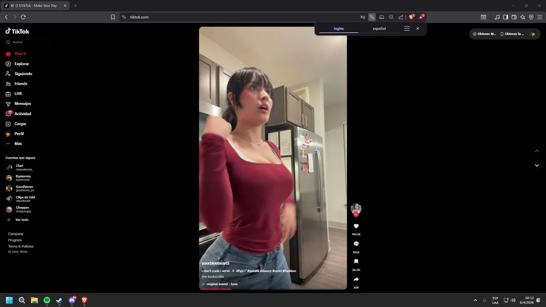Open Brave Rewards triangle icon
This screenshot has height=307, width=546.
click(x=421, y=17)
